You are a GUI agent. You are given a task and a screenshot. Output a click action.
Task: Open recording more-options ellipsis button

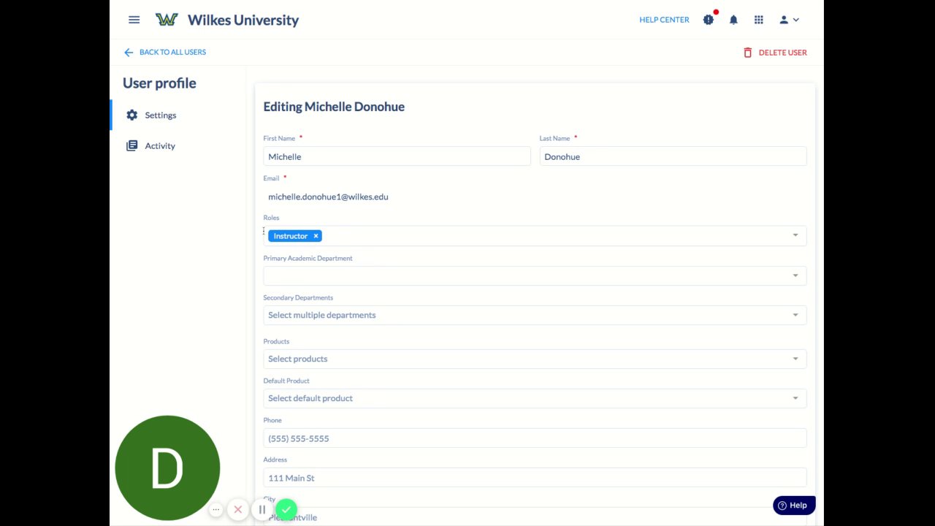pyautogui.click(x=216, y=509)
